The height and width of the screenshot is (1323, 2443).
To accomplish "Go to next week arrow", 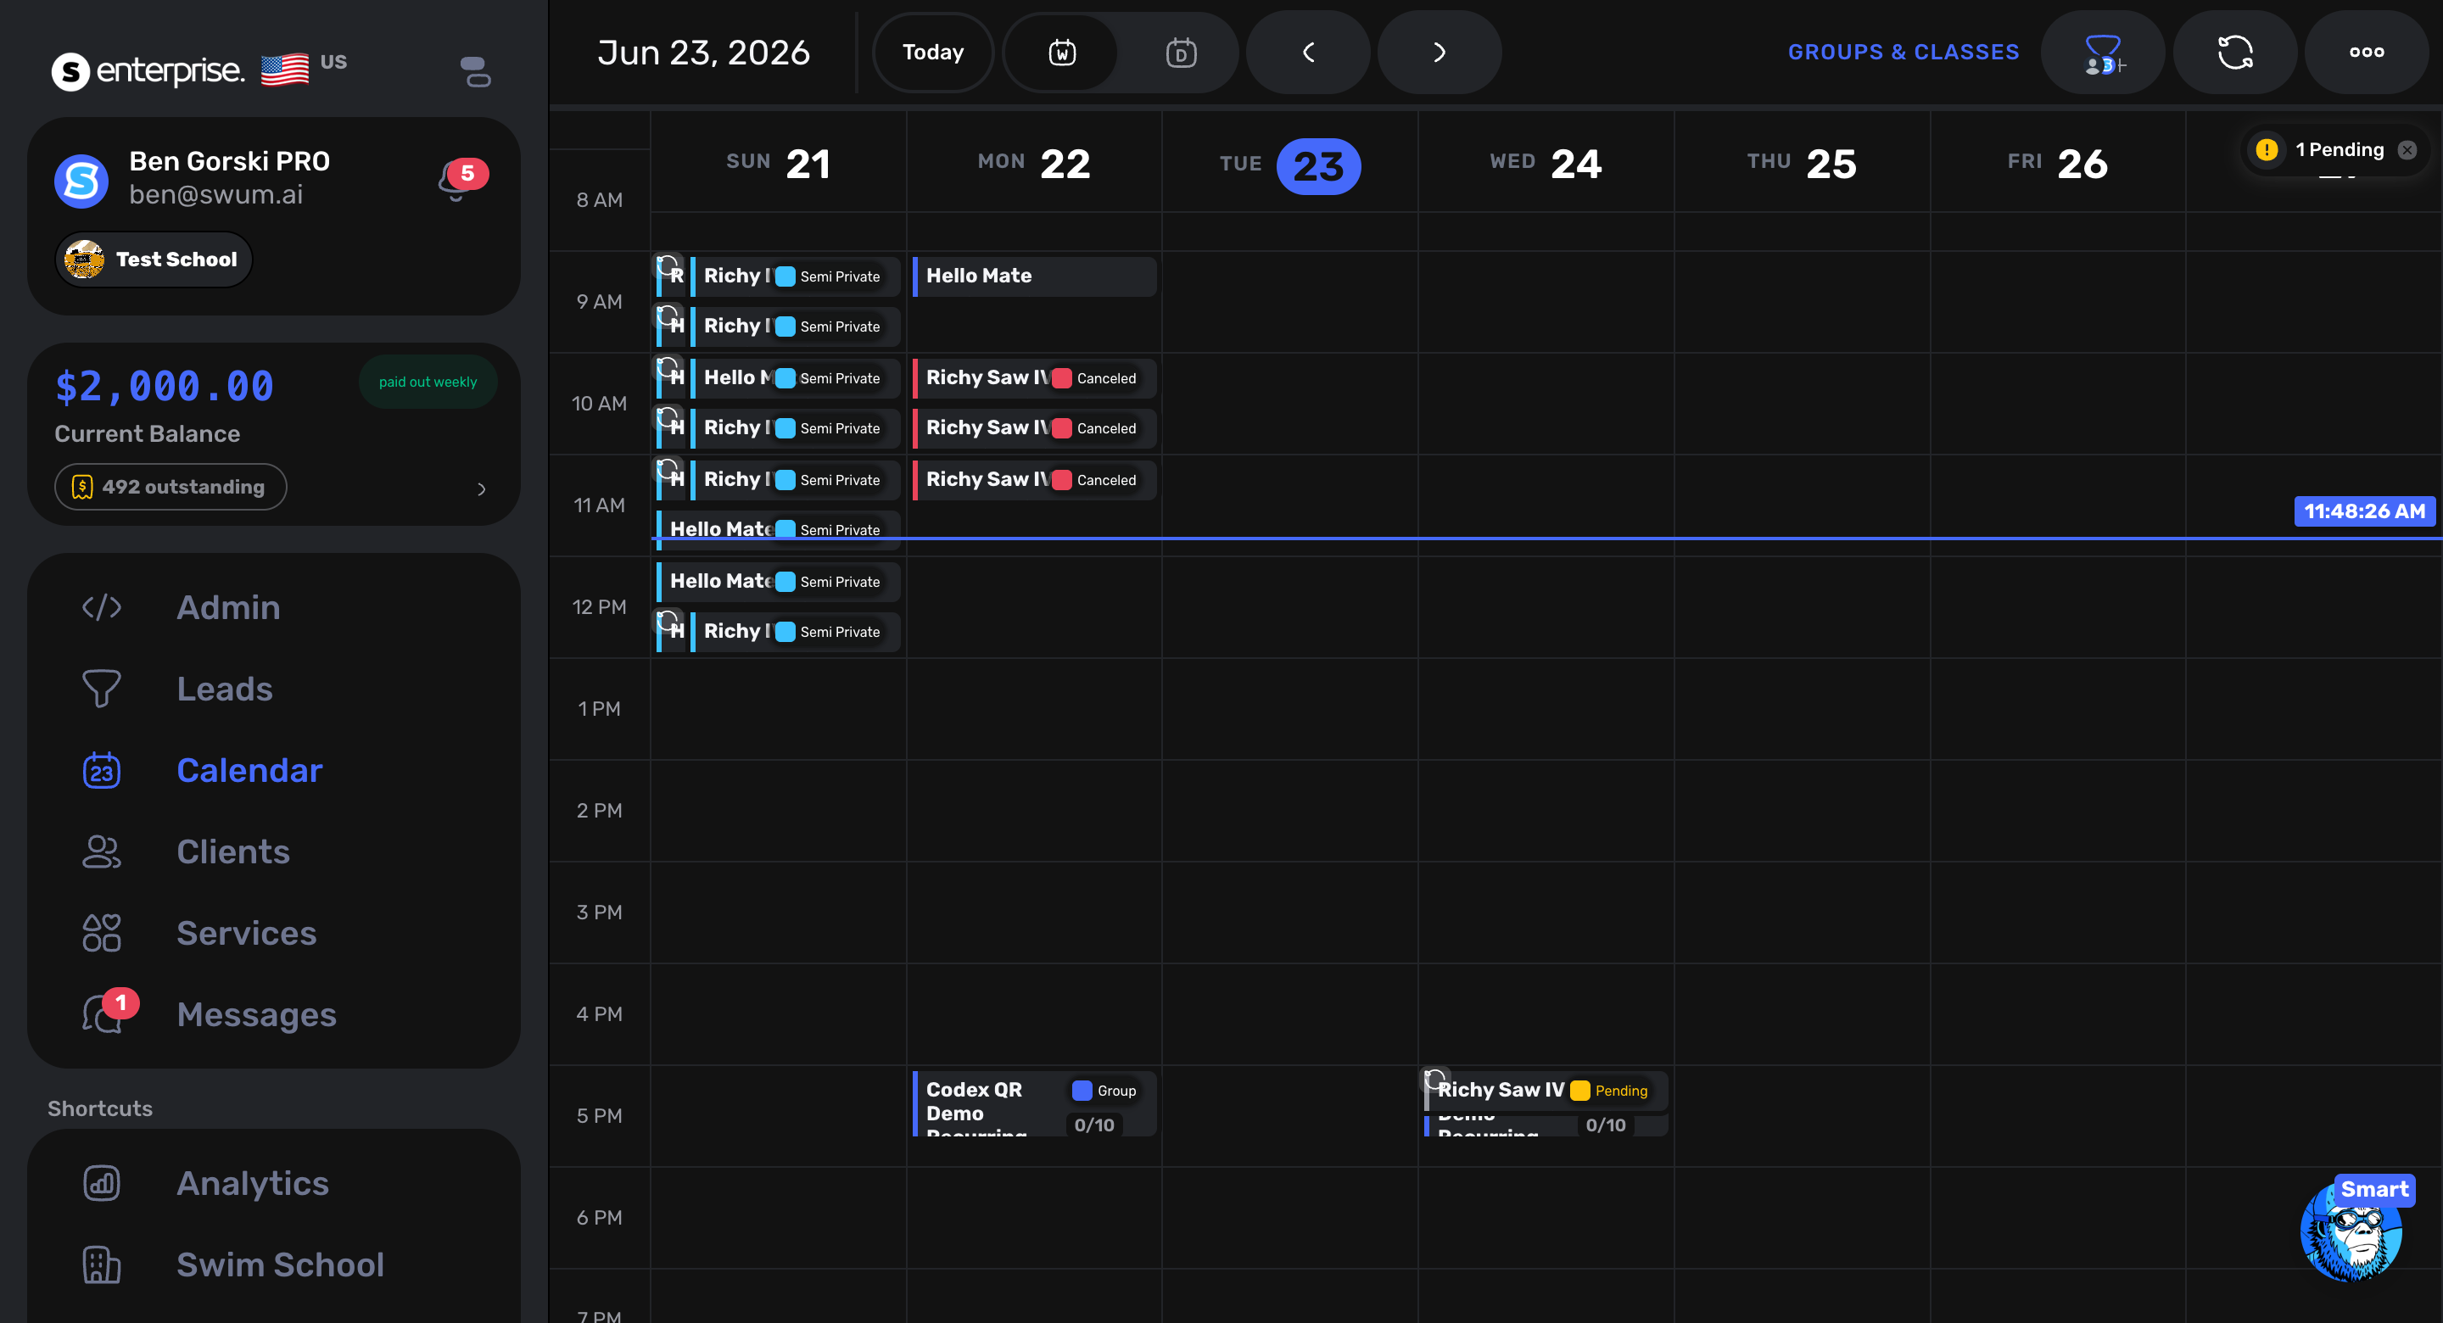I will [1439, 53].
